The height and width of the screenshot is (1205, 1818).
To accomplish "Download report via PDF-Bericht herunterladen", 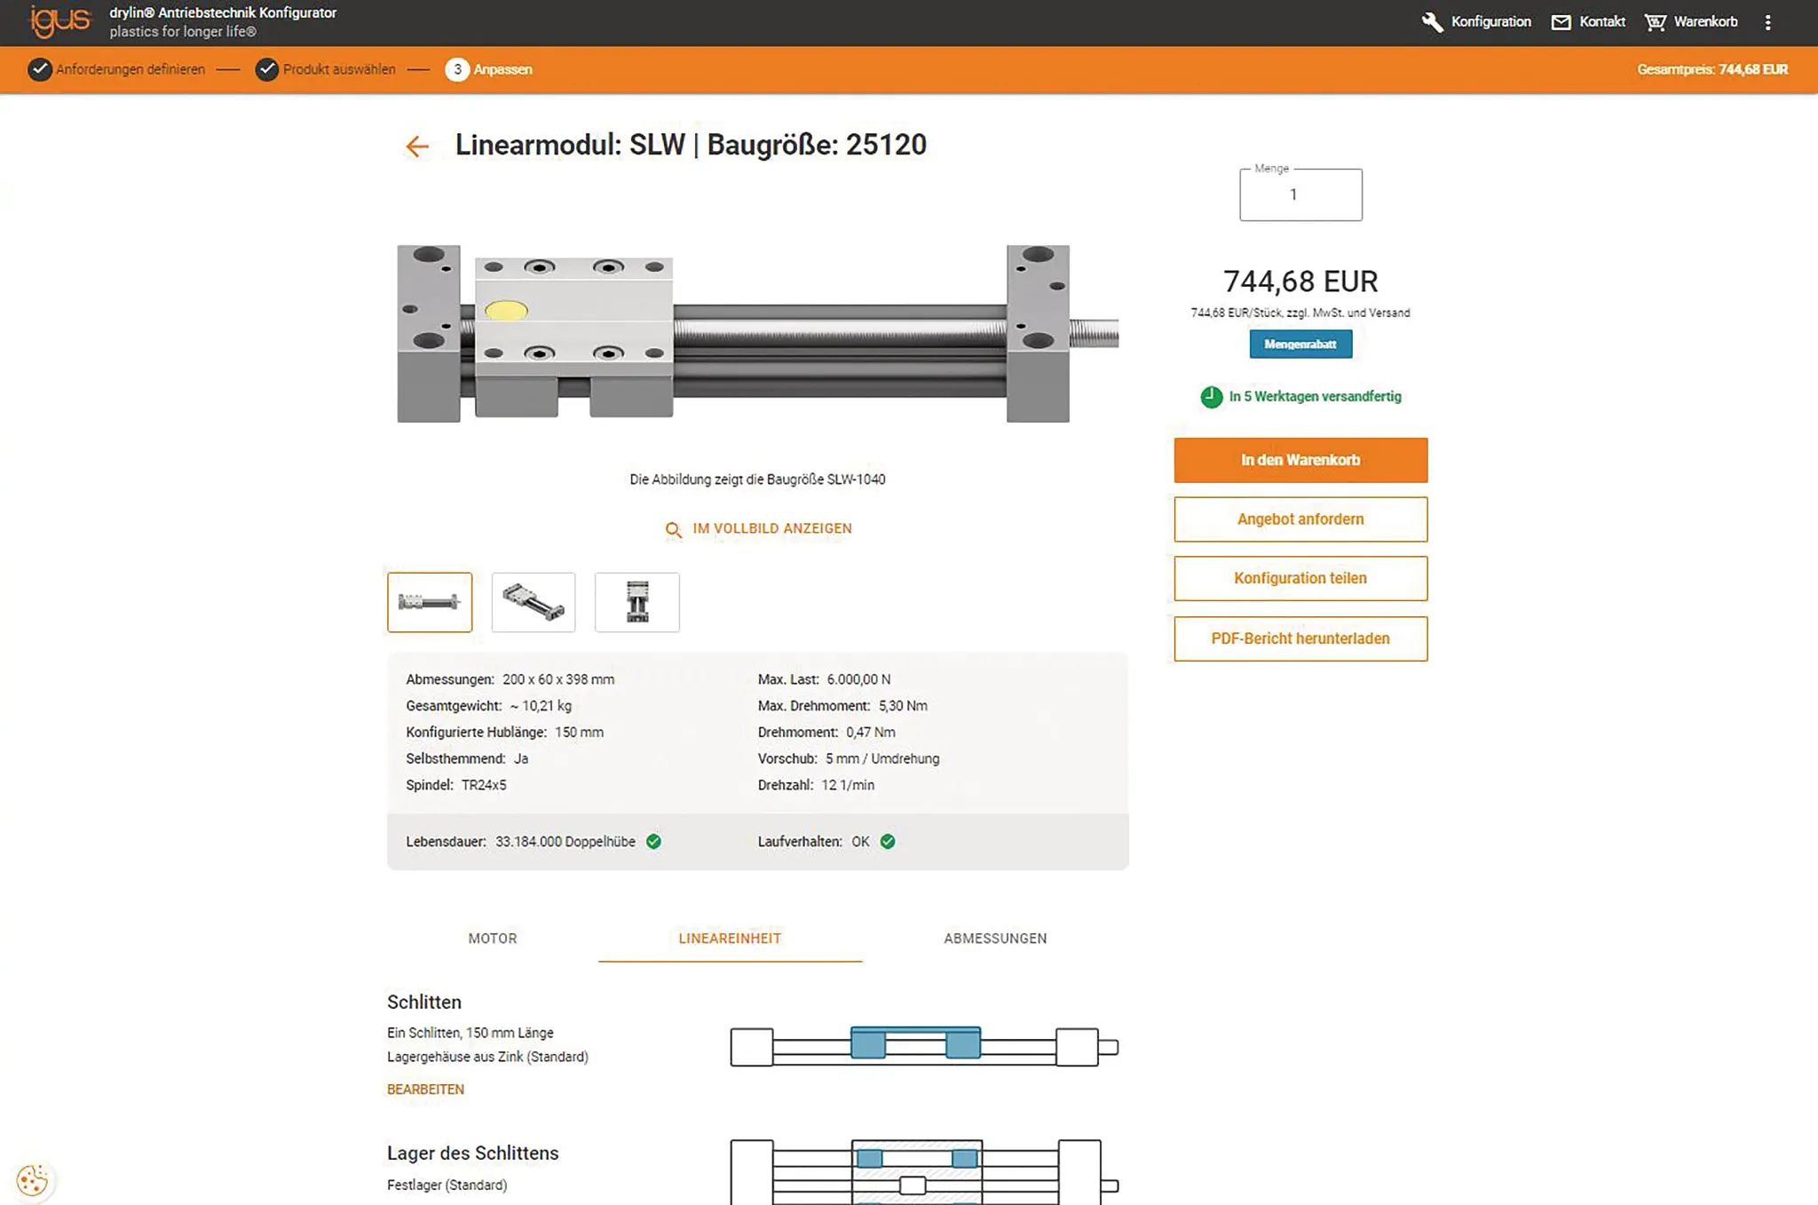I will tap(1300, 638).
